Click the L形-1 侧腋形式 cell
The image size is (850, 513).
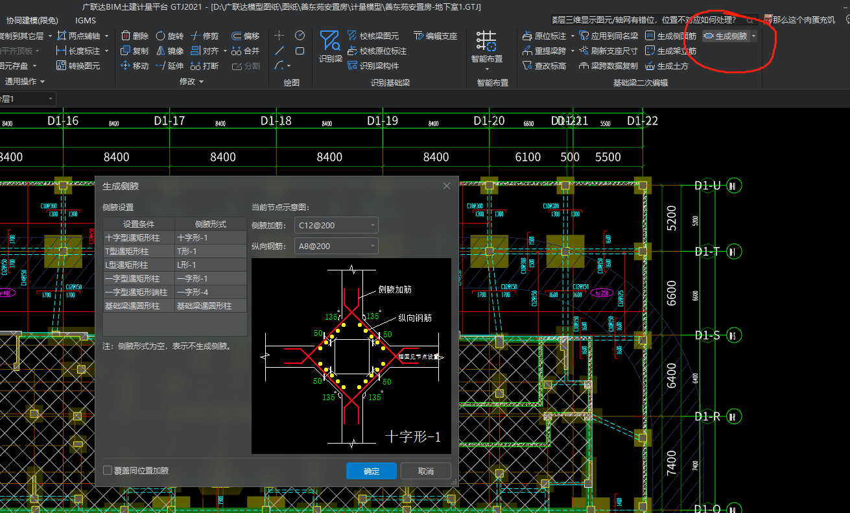pos(211,265)
